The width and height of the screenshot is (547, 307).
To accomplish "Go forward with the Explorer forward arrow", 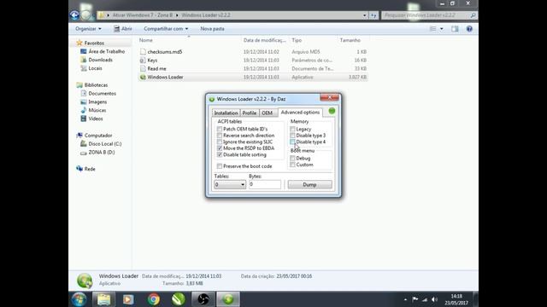I will click(x=85, y=15).
